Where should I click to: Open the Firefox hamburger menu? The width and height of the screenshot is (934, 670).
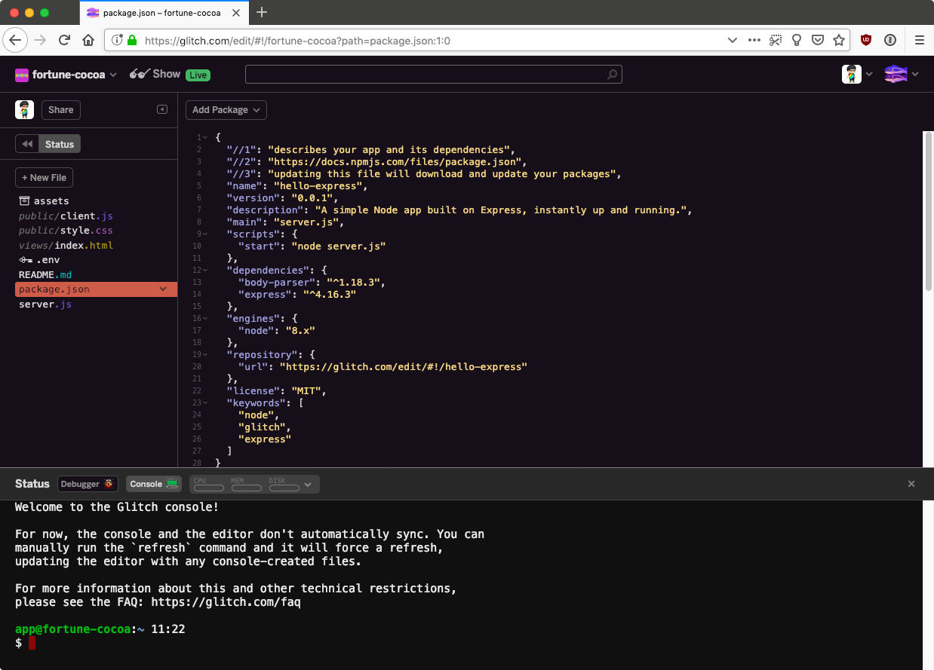(919, 40)
